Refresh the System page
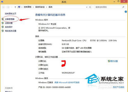Screen dimensions: 128x92 click(x=90, y=7)
